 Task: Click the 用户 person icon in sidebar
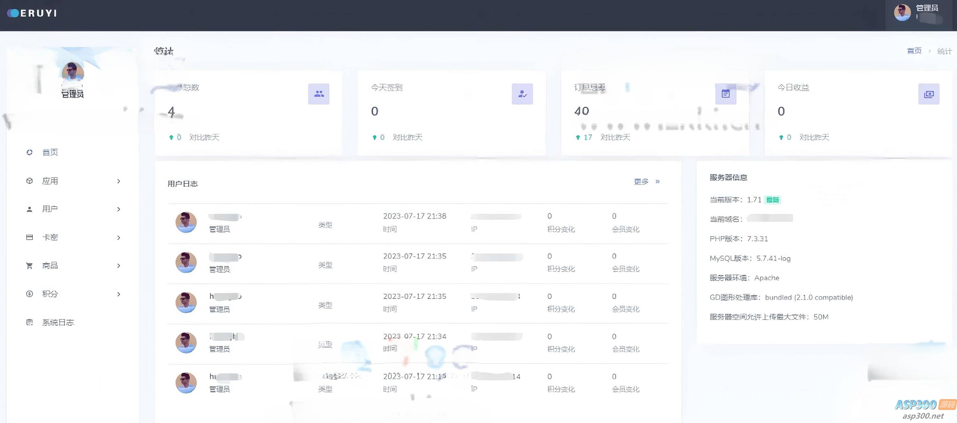click(x=29, y=209)
